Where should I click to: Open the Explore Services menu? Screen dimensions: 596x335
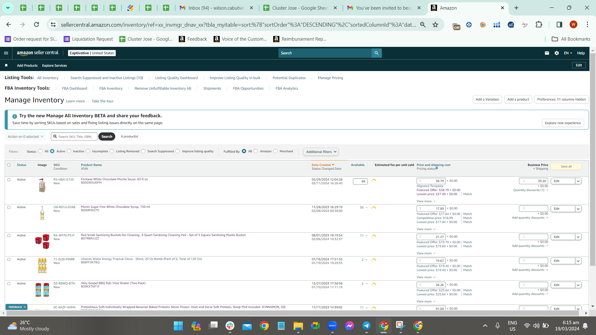tap(55, 65)
